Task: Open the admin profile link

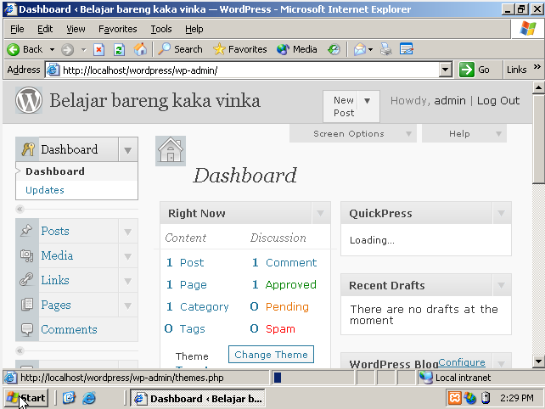Action: 450,100
